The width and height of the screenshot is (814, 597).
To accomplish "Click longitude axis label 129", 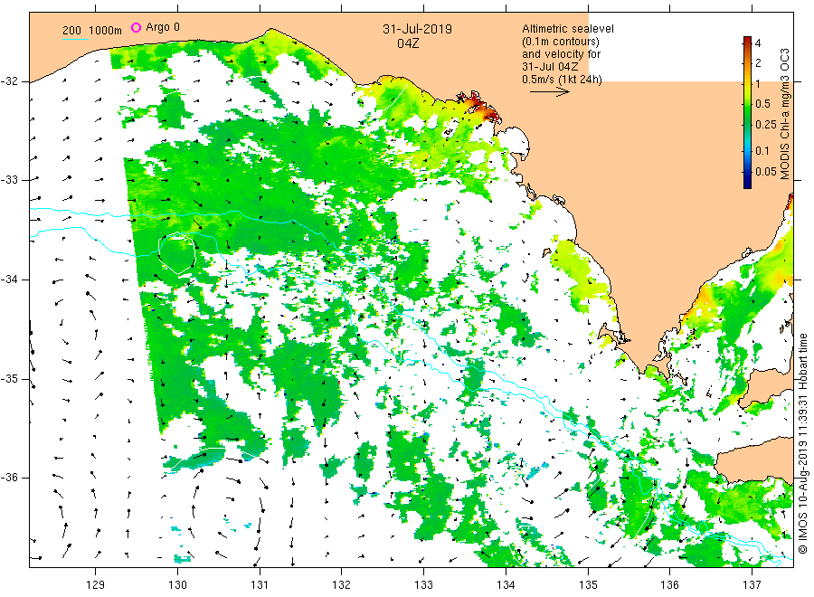I will tap(96, 585).
